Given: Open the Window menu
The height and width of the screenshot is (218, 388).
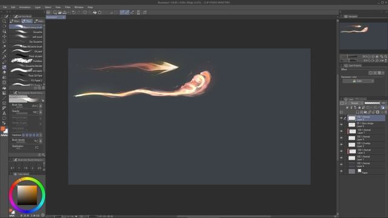Looking at the screenshot, I should click(79, 7).
